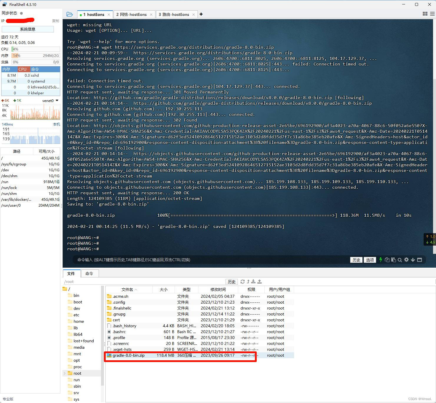Image resolution: width=436 pixels, height=403 pixels.
Task: Select gradle-8.0-bin.zip file
Action: [200, 355]
